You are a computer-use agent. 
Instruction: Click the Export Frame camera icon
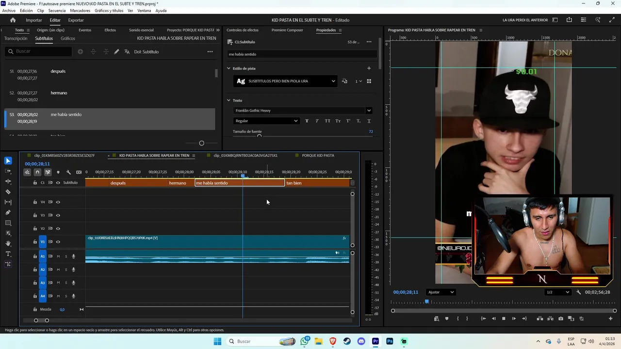pos(561,318)
